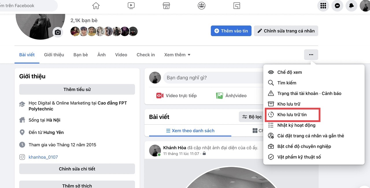Open the Gaming icon in top bar

[x=237, y=5]
